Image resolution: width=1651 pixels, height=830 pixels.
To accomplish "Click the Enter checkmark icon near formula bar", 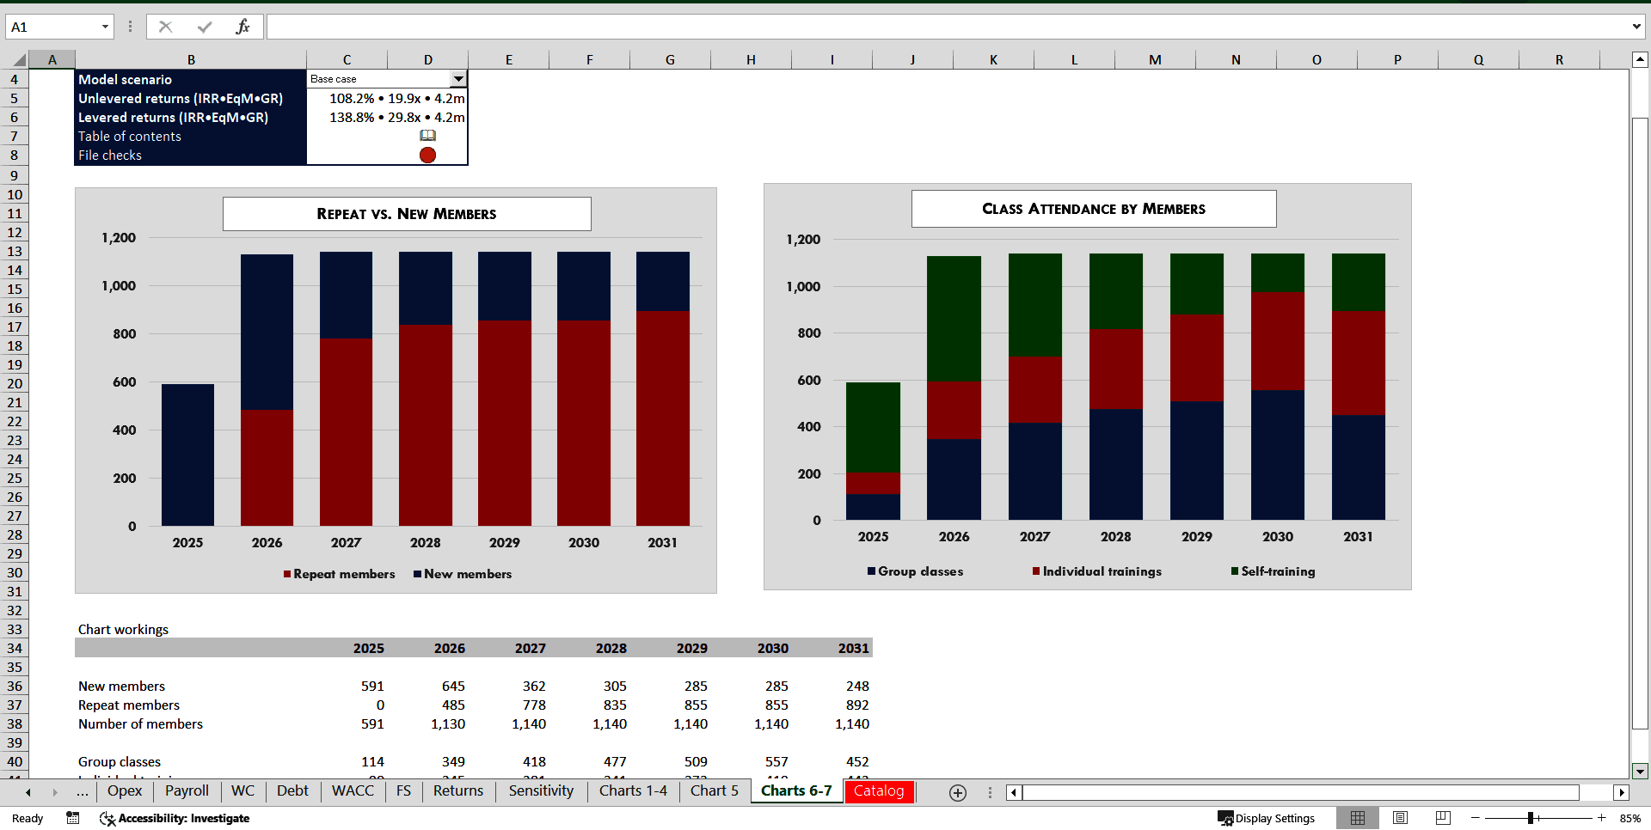I will pos(204,26).
